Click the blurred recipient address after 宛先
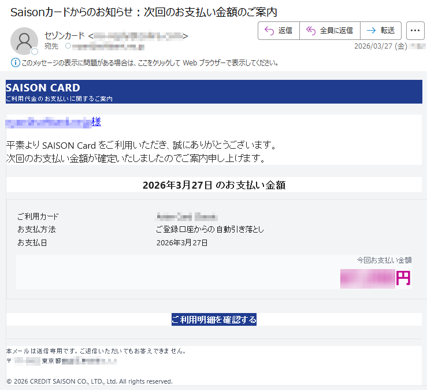Screen dimensions: 427x390 click(x=110, y=46)
